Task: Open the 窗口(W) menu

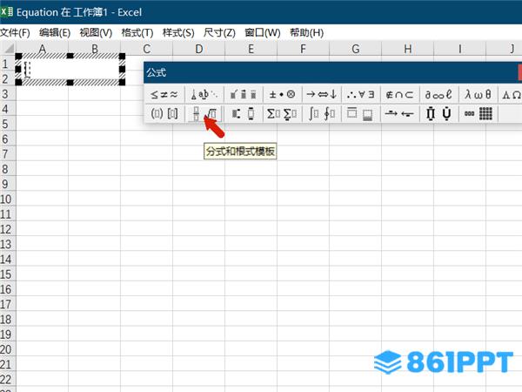Action: pos(263,33)
